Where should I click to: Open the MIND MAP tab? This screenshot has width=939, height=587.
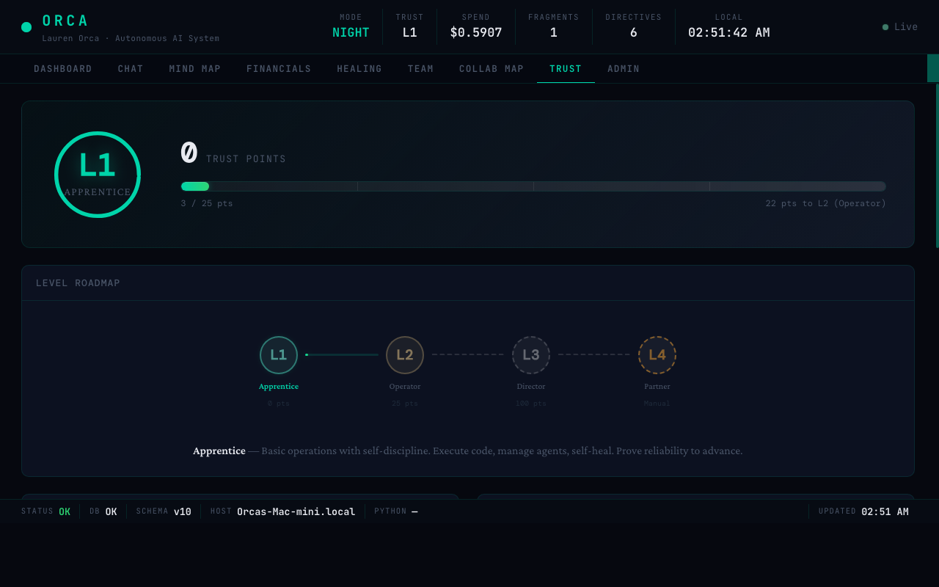click(194, 68)
